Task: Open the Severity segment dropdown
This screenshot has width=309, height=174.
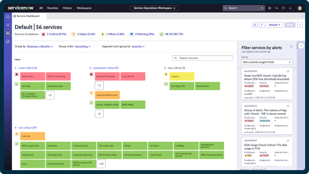Action: (x=138, y=46)
